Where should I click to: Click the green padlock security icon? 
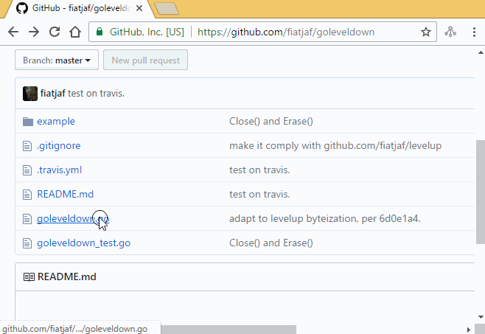[100, 32]
